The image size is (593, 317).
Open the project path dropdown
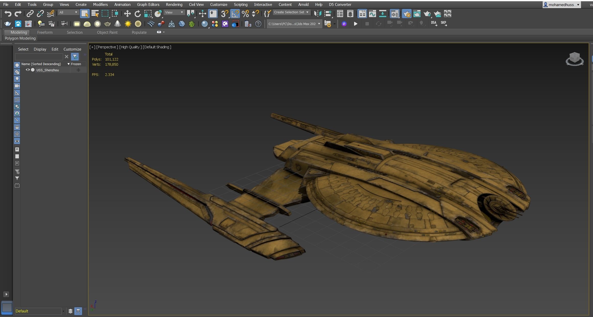pos(294,24)
